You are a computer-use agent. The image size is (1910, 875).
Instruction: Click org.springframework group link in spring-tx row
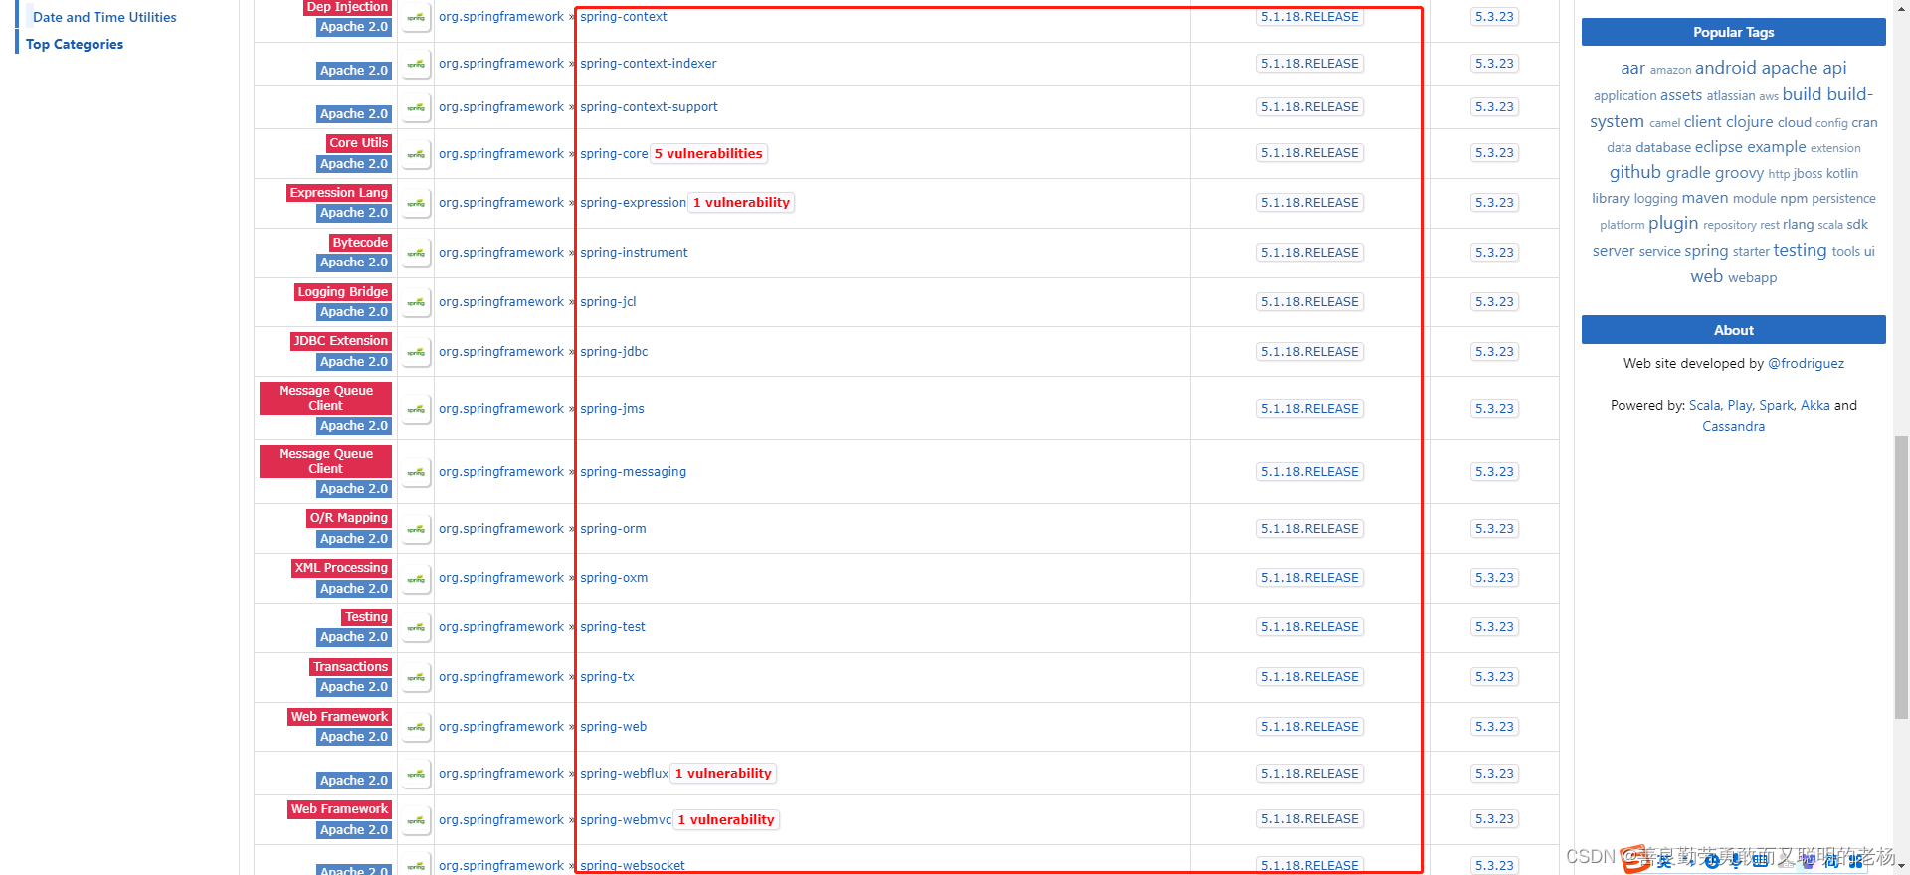(501, 677)
